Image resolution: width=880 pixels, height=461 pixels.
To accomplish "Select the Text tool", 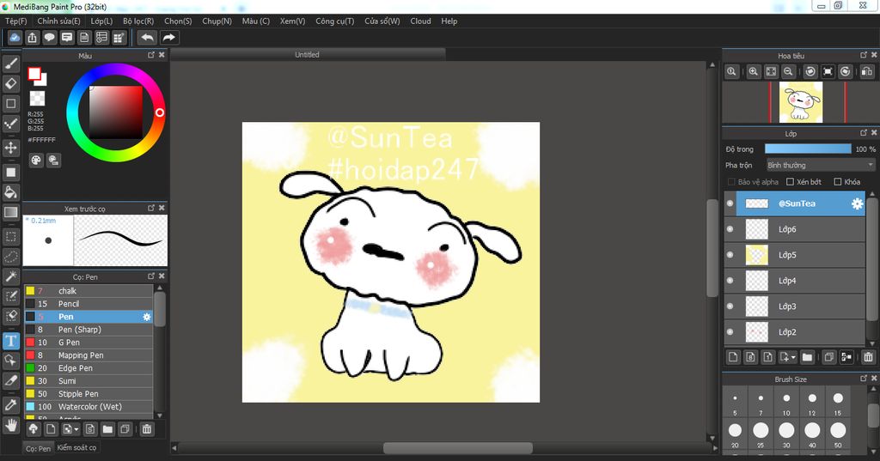I will click(x=10, y=341).
